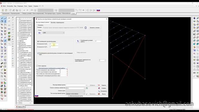Click the flag icon at the dialog's bottom left
This screenshot has width=199, height=112.
tap(37, 96)
